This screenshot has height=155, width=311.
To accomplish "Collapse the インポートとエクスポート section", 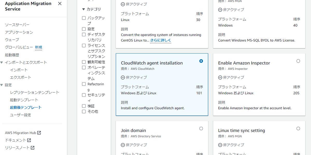I will [x=2, y=62].
